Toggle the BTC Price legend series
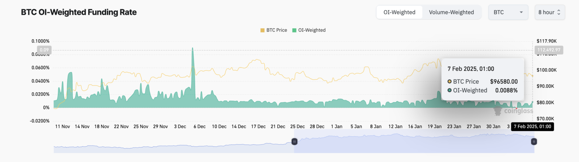The width and height of the screenshot is (579, 162). pyautogui.click(x=274, y=30)
